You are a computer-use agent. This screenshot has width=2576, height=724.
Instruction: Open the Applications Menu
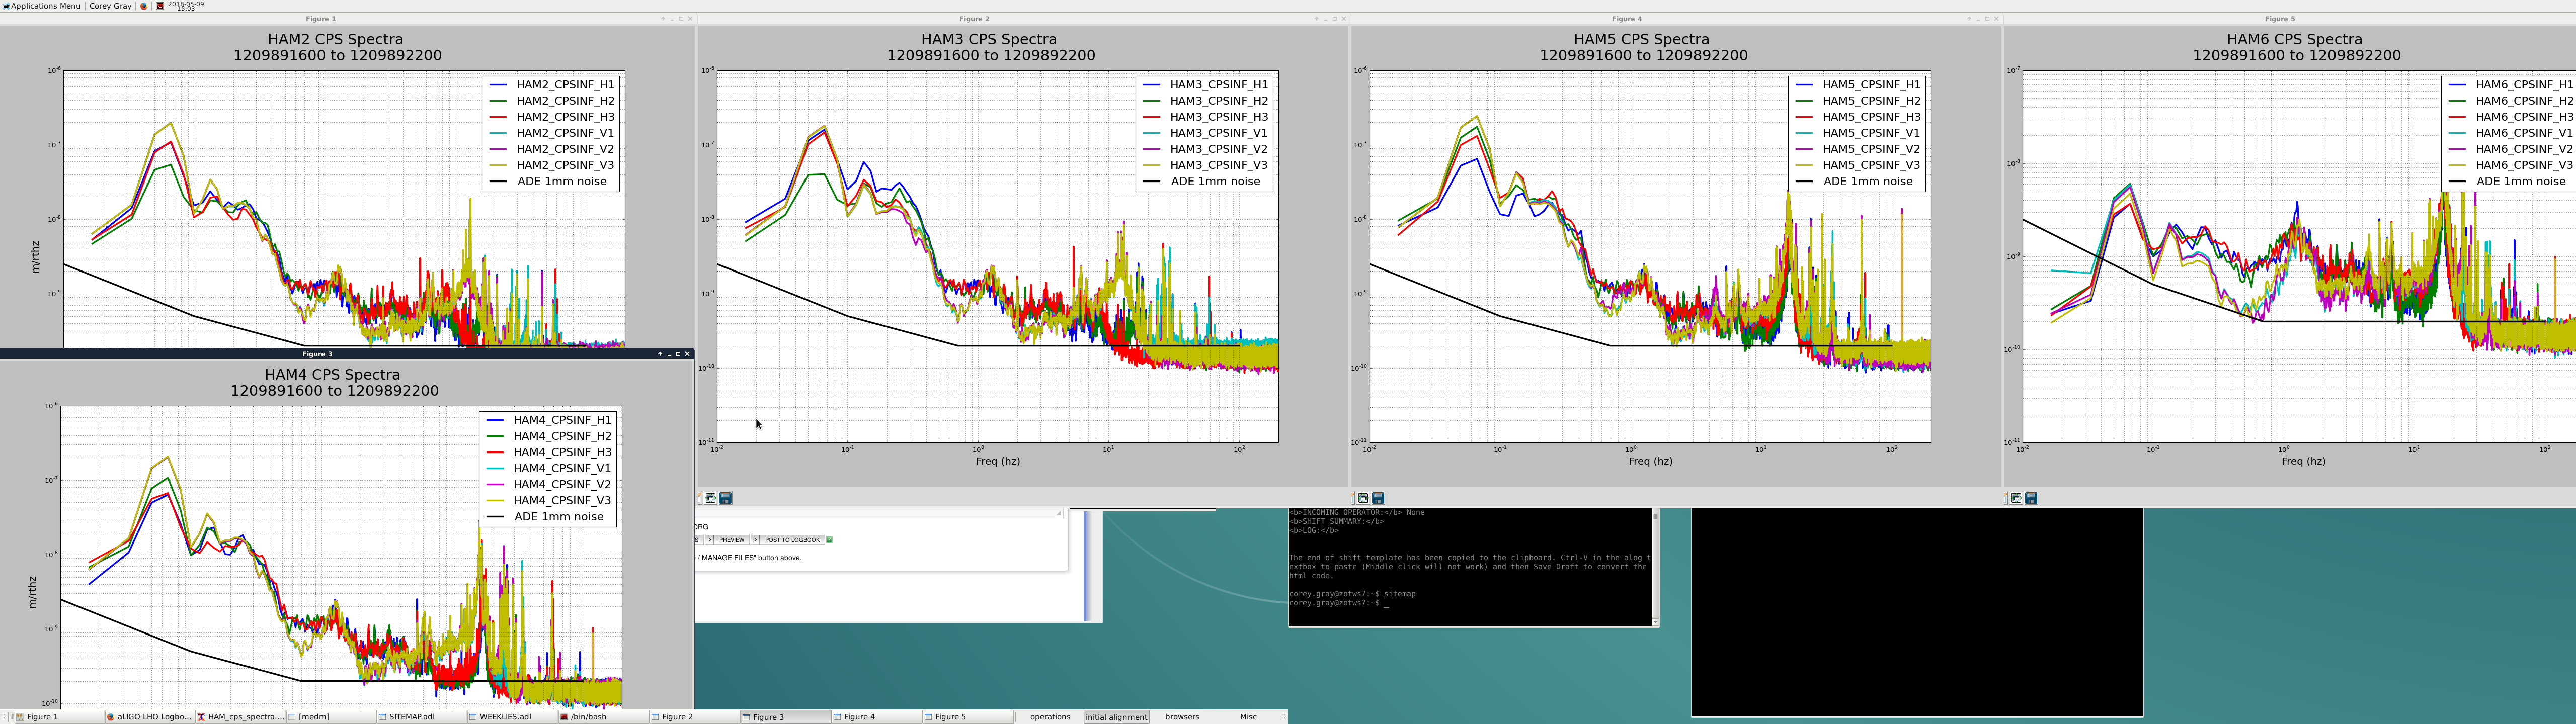(x=42, y=6)
